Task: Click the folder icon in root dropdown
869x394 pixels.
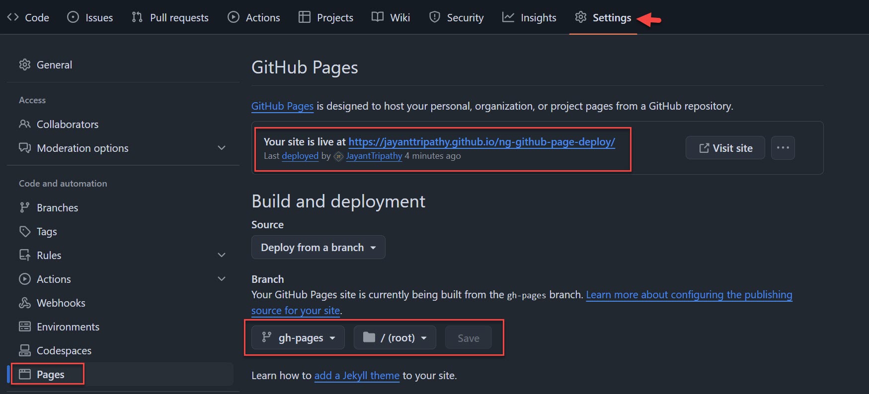Action: click(369, 337)
